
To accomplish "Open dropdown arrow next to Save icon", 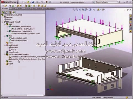I will click(35, 2).
